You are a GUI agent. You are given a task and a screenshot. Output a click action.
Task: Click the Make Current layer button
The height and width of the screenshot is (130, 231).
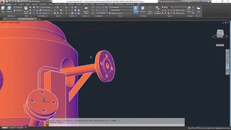point(179,10)
